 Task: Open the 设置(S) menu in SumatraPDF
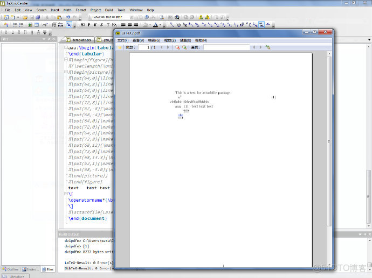[185, 40]
